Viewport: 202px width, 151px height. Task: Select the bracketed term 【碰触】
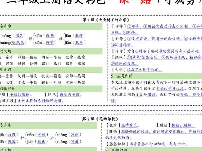click(164, 125)
